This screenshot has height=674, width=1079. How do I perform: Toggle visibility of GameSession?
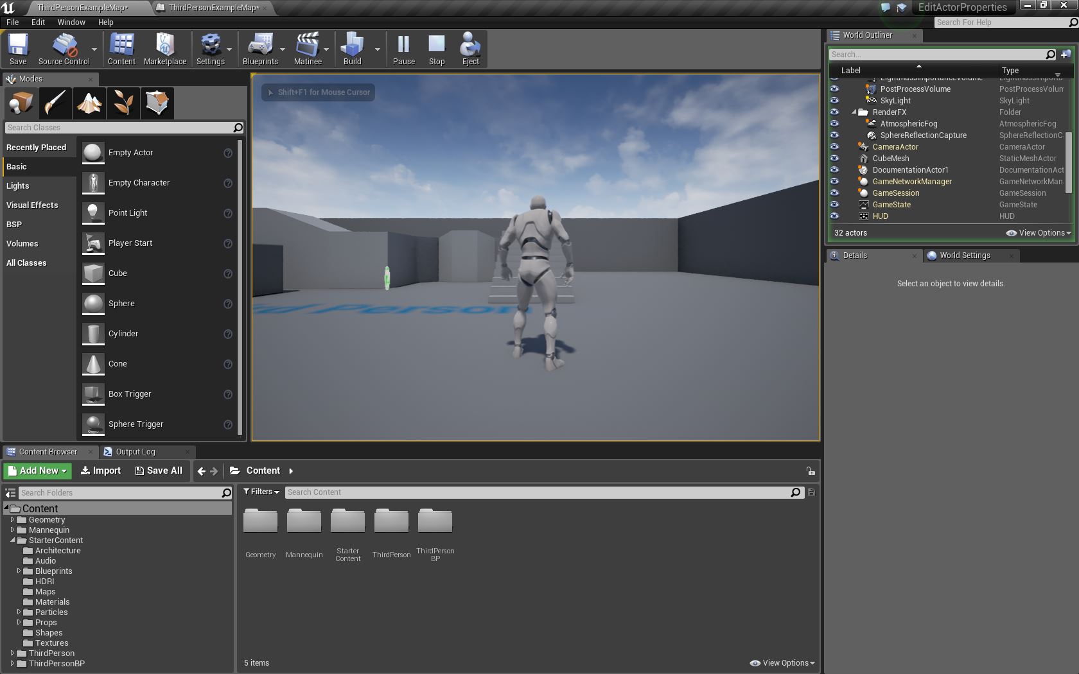[x=834, y=193]
